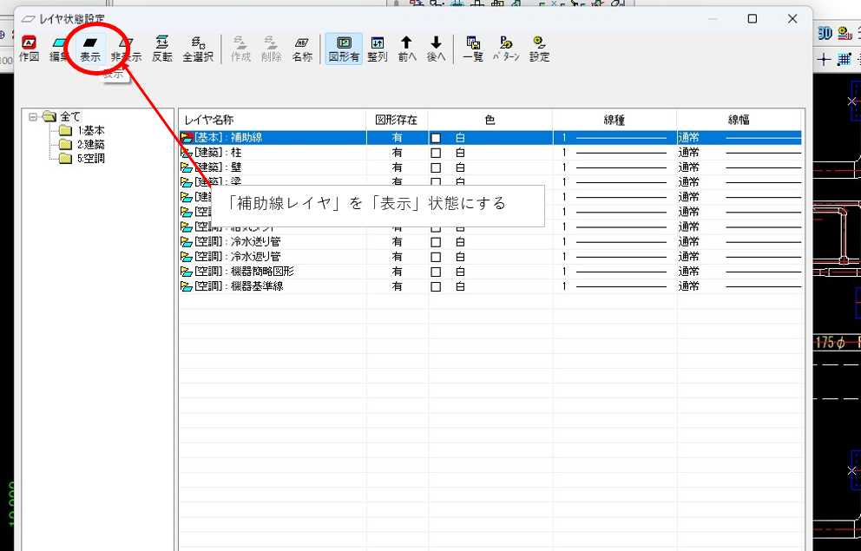
Task: Click the 柱 row white color swatch
Action: [x=436, y=153]
